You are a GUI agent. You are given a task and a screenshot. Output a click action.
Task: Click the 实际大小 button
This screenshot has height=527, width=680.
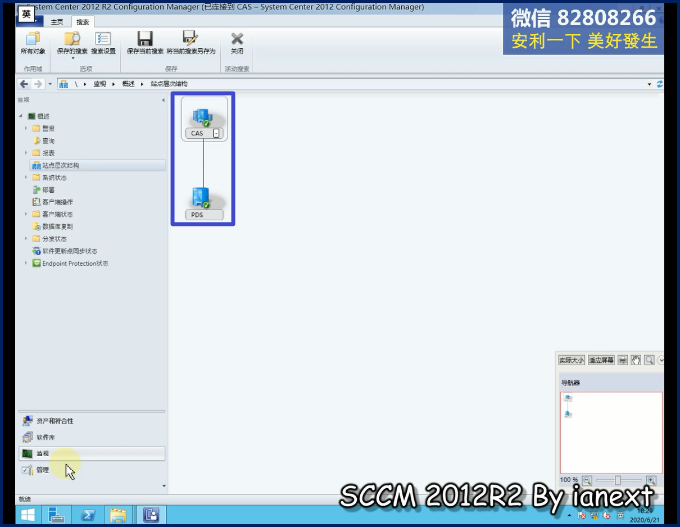click(x=572, y=360)
